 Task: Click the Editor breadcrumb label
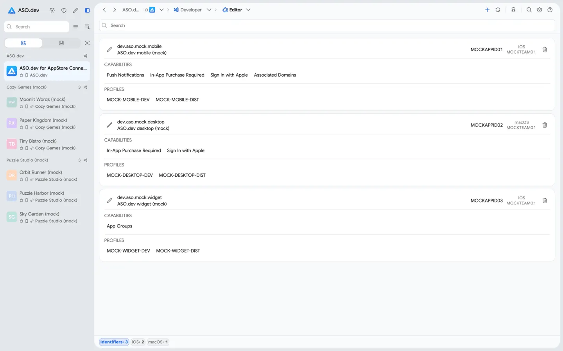point(235,10)
